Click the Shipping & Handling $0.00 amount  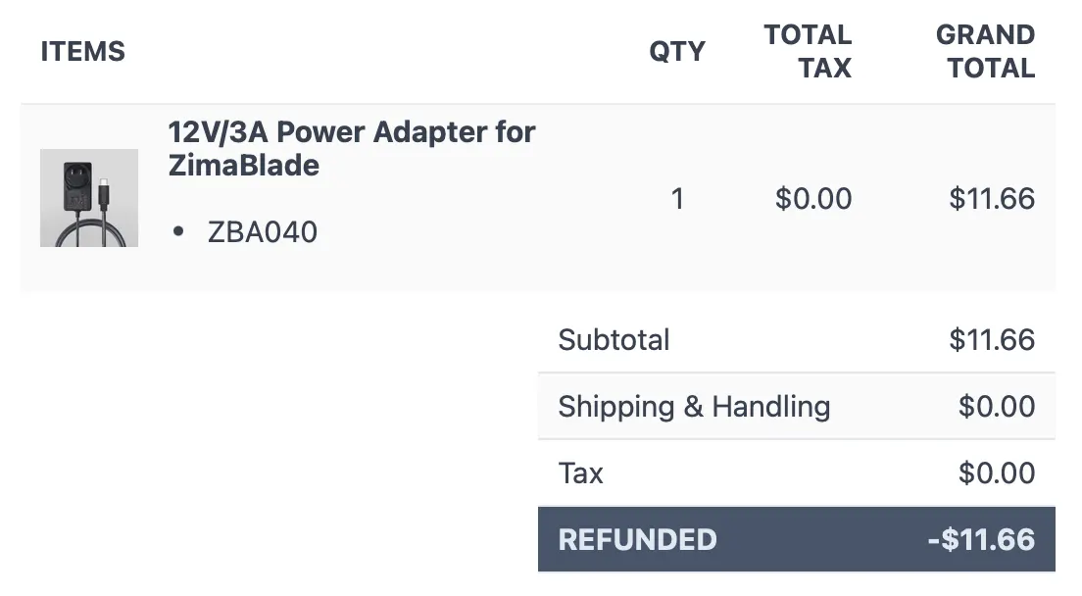tap(997, 407)
